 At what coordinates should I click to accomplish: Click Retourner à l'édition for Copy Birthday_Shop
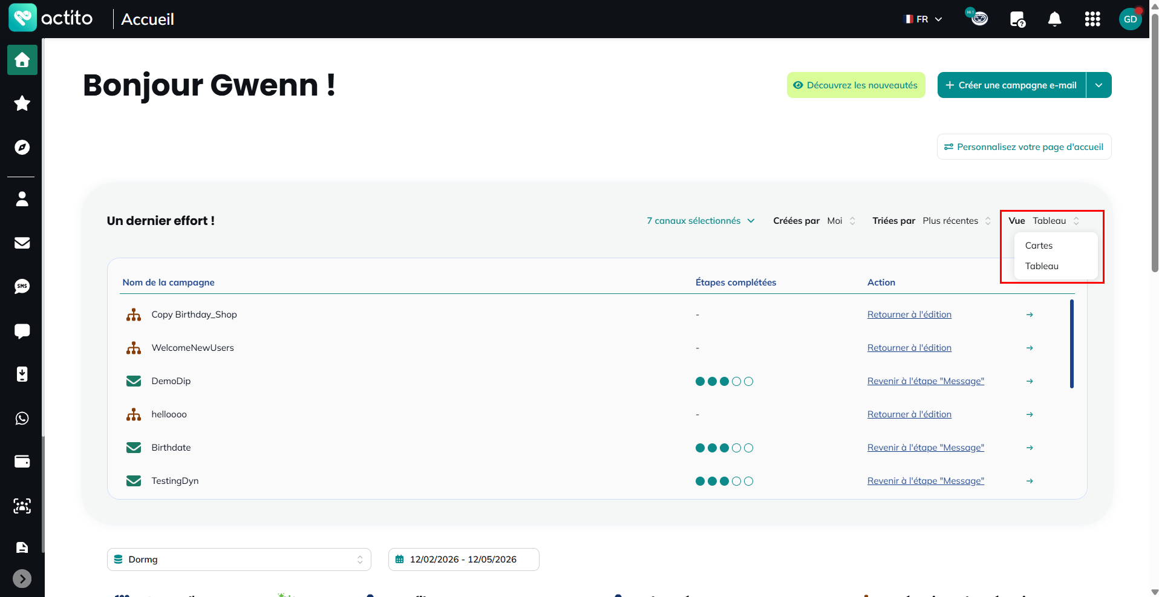point(909,315)
